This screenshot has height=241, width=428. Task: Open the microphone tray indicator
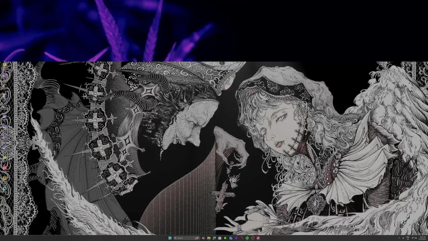pyautogui.click(x=403, y=238)
